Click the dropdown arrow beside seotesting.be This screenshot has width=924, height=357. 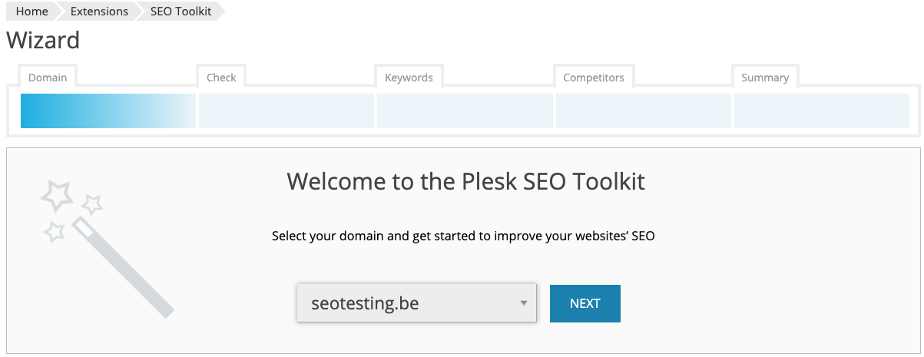coord(523,303)
